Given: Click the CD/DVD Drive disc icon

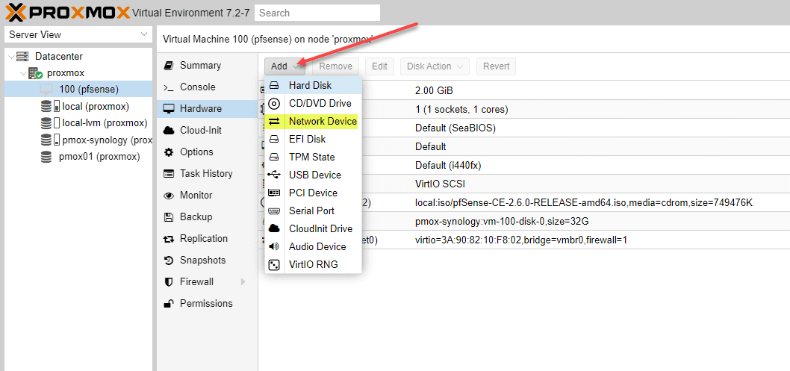Looking at the screenshot, I should (275, 103).
